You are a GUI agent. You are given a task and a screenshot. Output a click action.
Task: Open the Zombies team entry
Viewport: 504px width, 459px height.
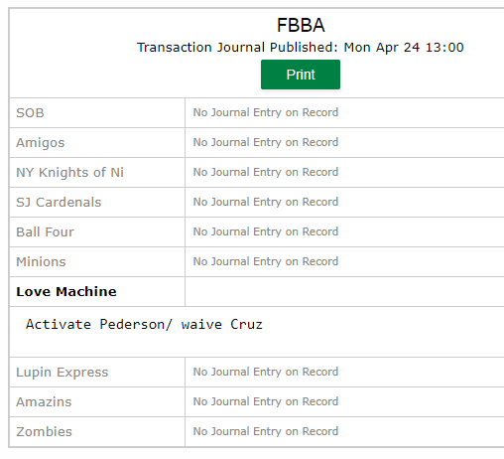44,432
